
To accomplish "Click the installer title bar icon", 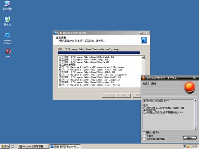I will click(x=55, y=33).
